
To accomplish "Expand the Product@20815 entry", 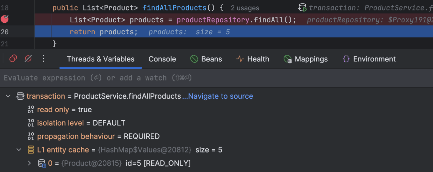I will click(x=29, y=163).
